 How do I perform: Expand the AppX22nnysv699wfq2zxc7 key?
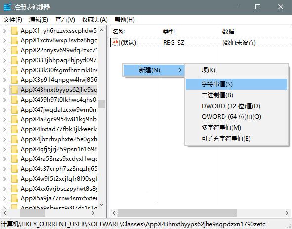click(x=5, y=50)
